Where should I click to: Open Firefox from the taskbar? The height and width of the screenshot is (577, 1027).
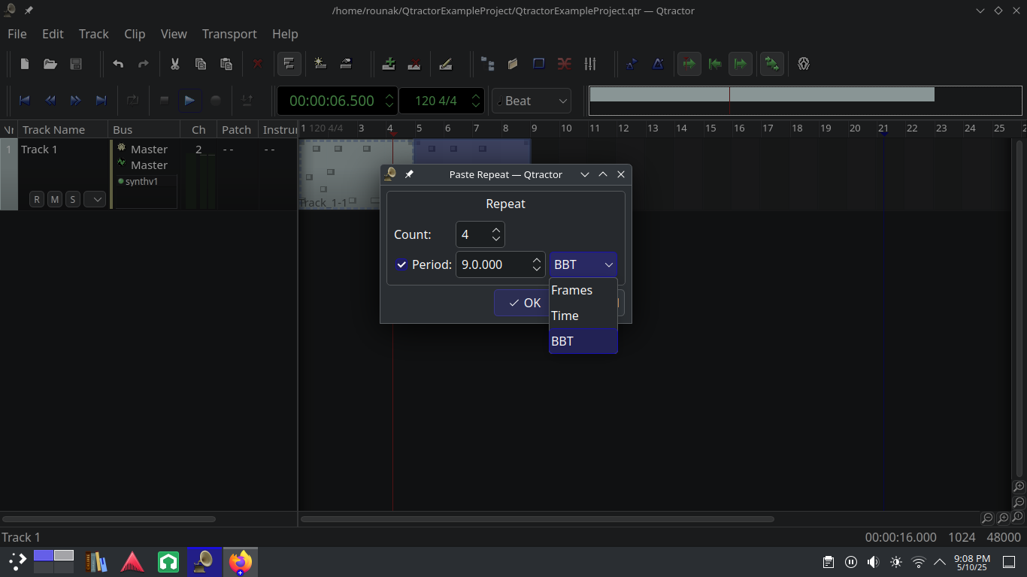tap(241, 562)
